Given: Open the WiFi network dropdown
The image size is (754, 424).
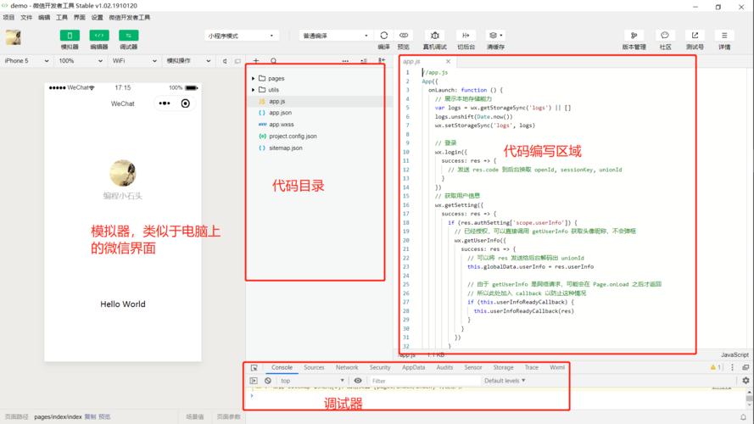Looking at the screenshot, I should tap(134, 61).
